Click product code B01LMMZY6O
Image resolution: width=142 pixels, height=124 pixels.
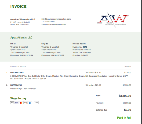tap(17, 73)
